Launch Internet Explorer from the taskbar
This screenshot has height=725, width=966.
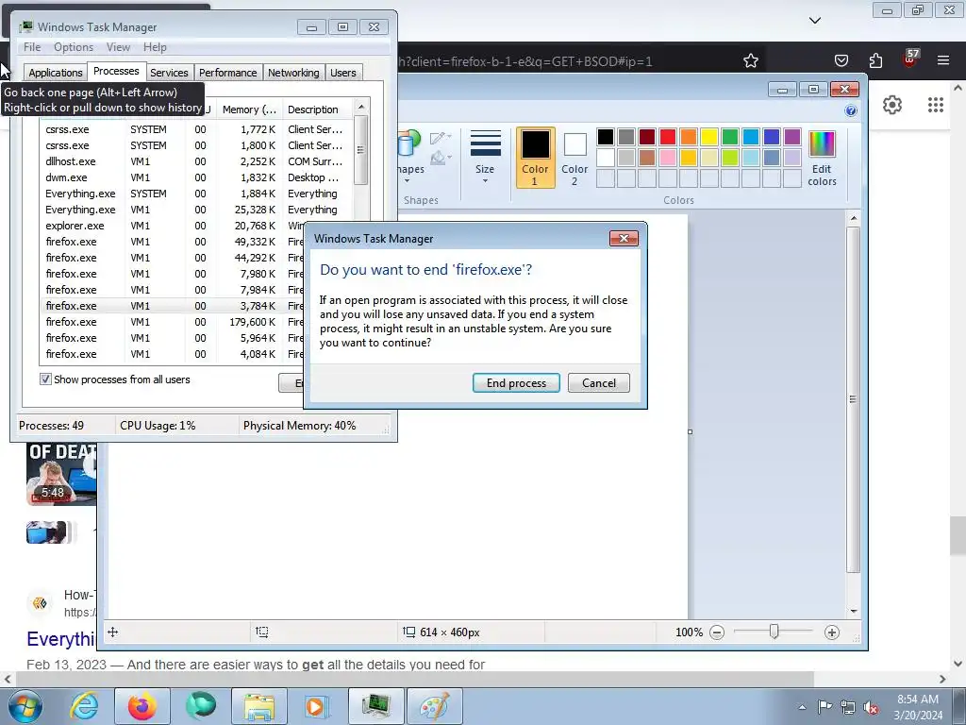point(84,706)
